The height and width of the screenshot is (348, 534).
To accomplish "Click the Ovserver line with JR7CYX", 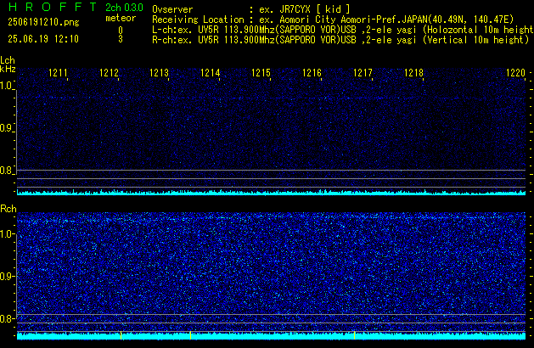I will coord(251,9).
